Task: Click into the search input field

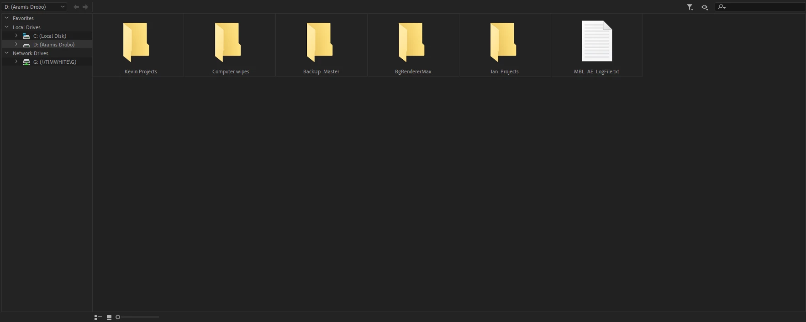Action: 765,7
